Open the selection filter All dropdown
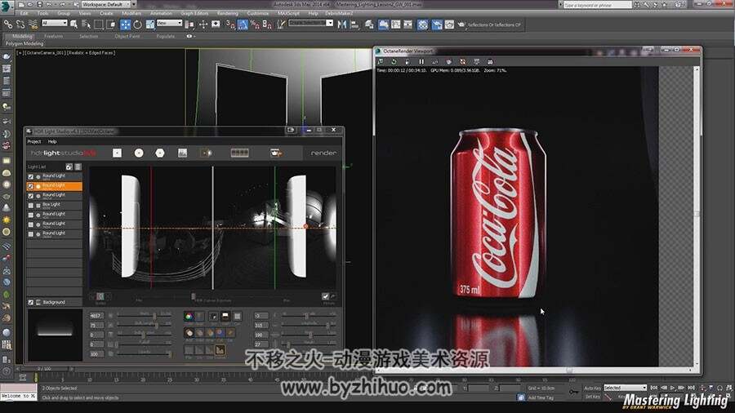The width and height of the screenshot is (735, 413). [x=55, y=23]
